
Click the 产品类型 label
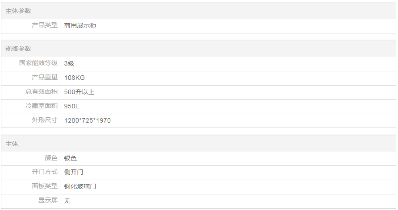45,25
